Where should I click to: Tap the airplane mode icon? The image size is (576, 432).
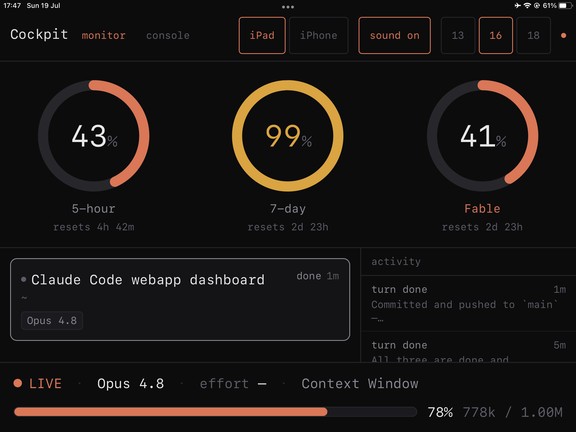(x=517, y=6)
